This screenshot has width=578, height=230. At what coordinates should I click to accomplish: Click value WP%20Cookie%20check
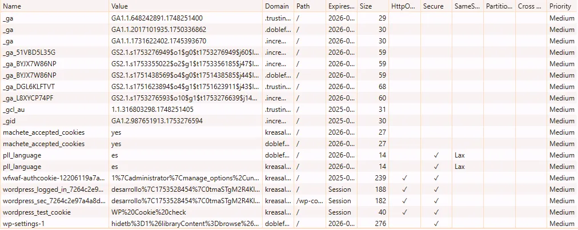tap(148, 212)
